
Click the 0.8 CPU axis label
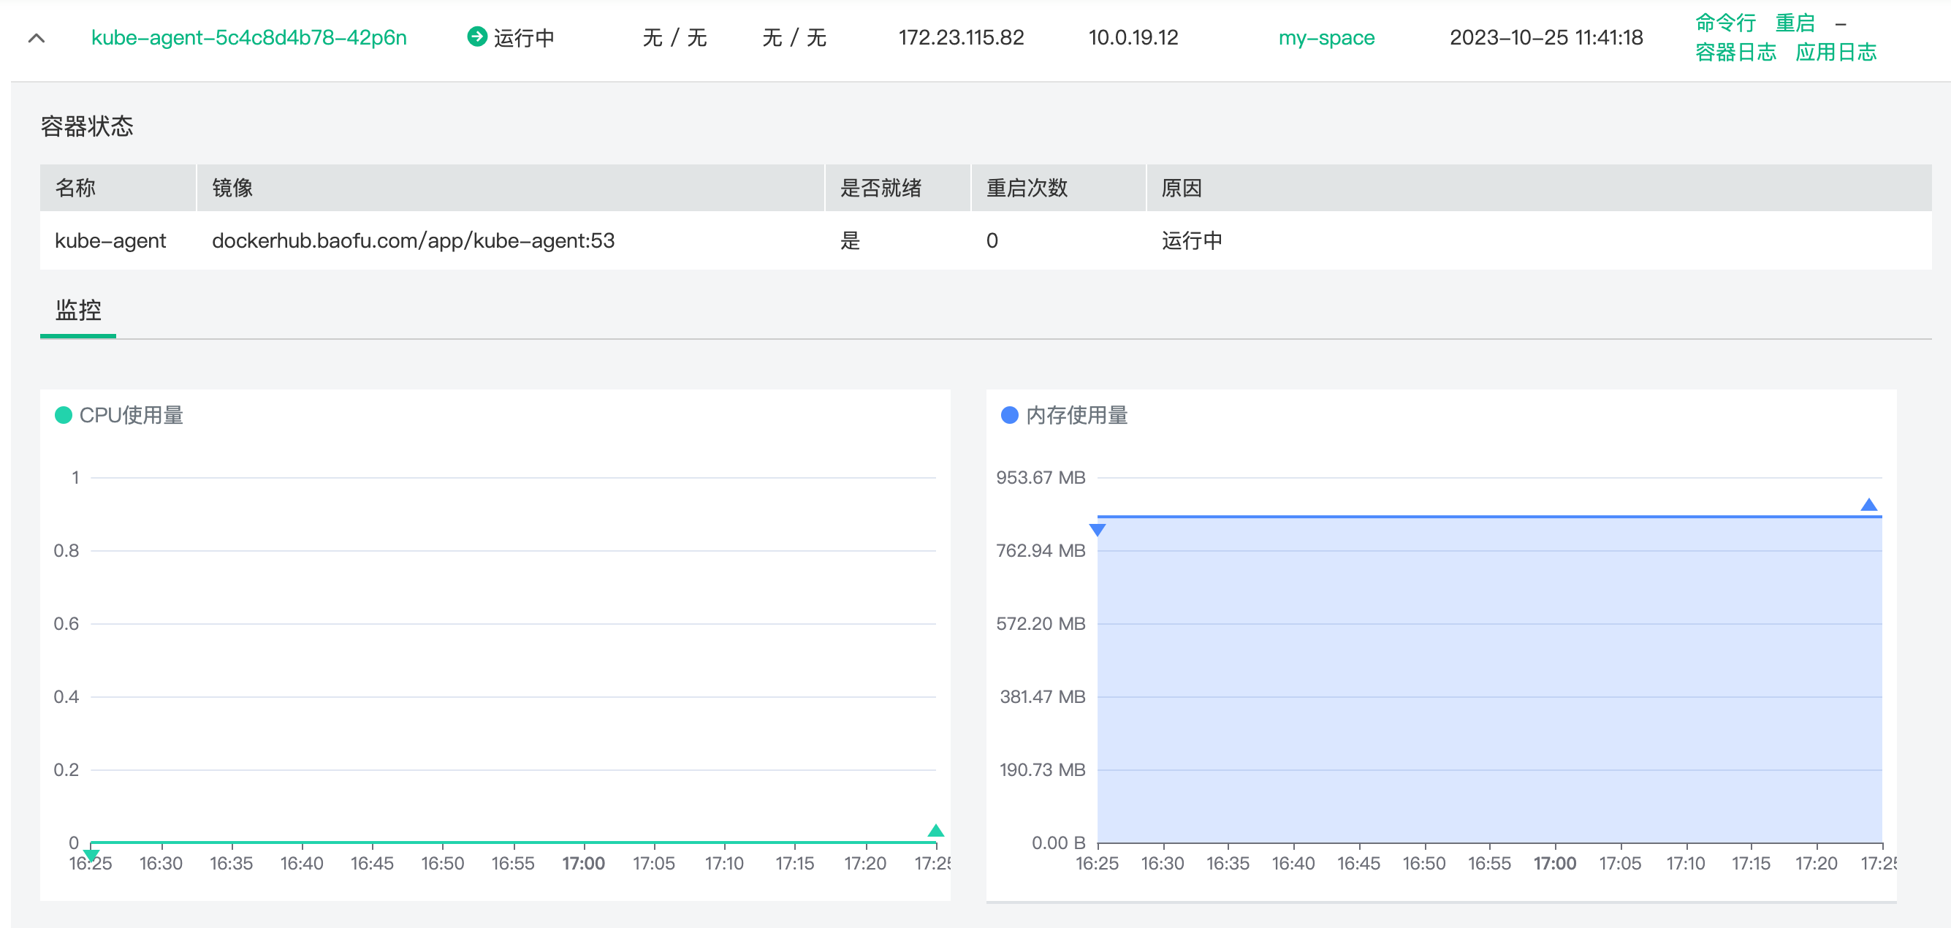(66, 551)
